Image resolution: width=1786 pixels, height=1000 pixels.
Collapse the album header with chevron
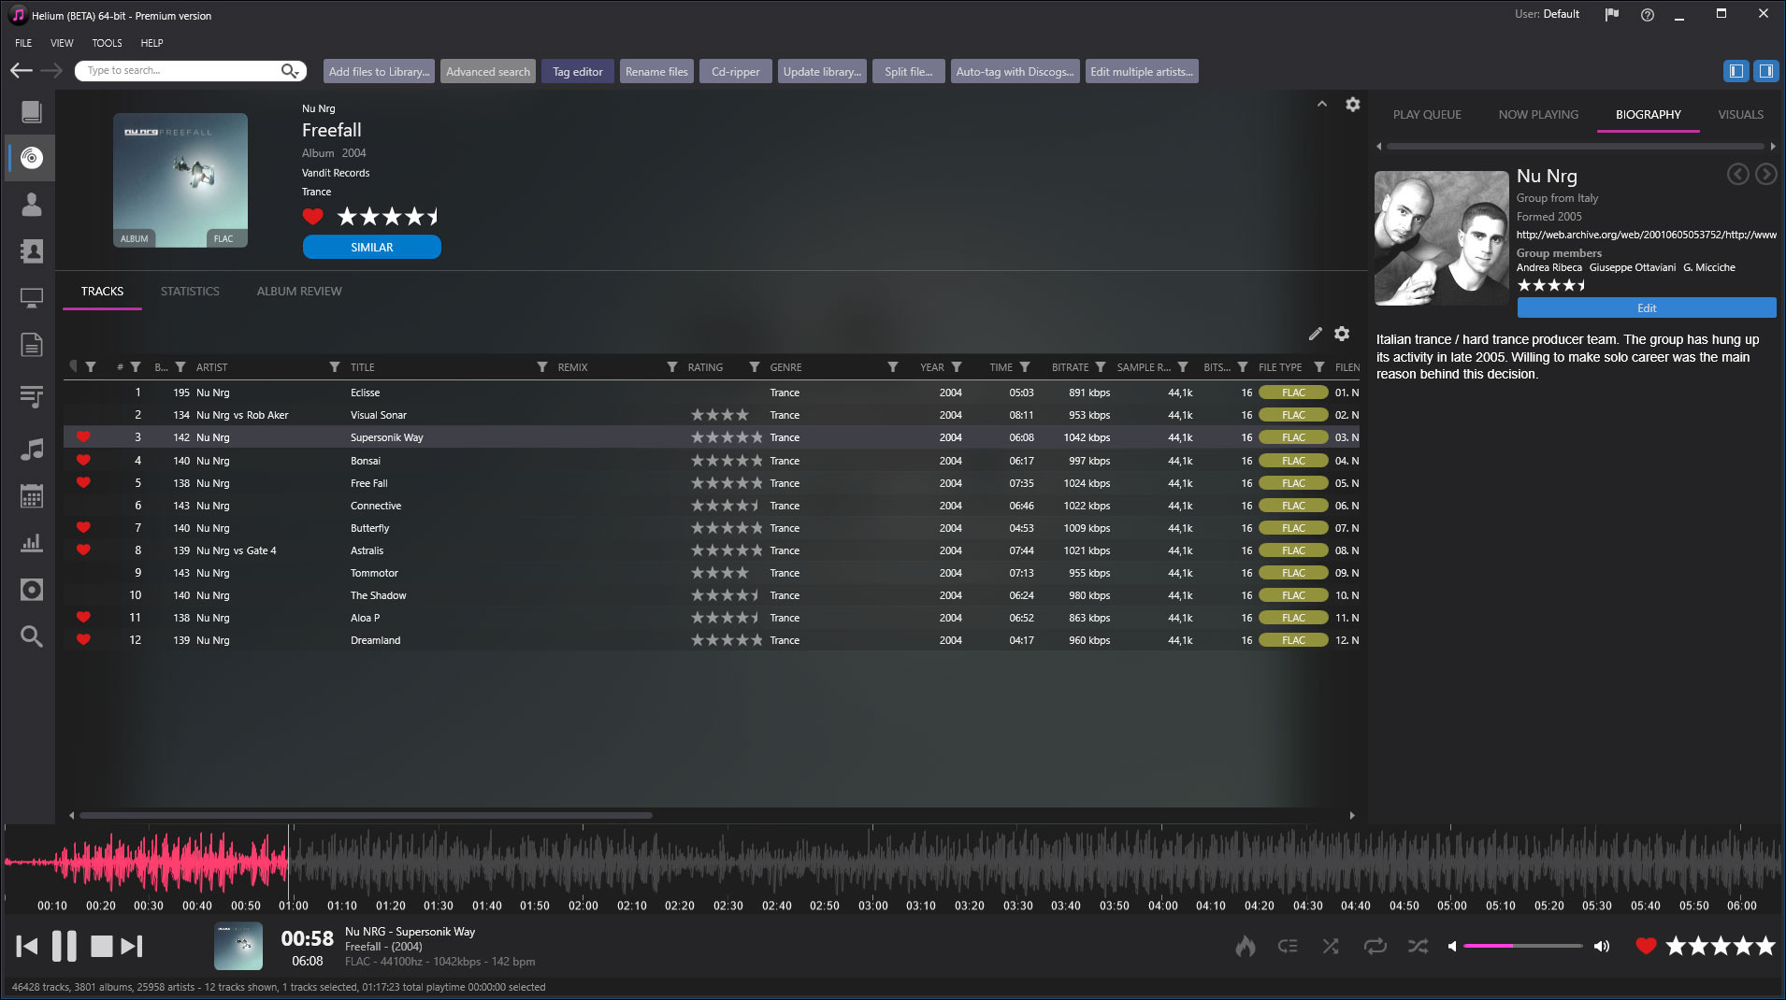point(1322,104)
